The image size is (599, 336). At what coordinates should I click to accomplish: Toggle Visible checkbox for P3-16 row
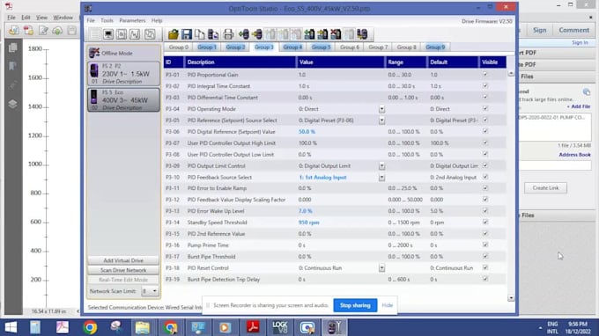point(485,245)
